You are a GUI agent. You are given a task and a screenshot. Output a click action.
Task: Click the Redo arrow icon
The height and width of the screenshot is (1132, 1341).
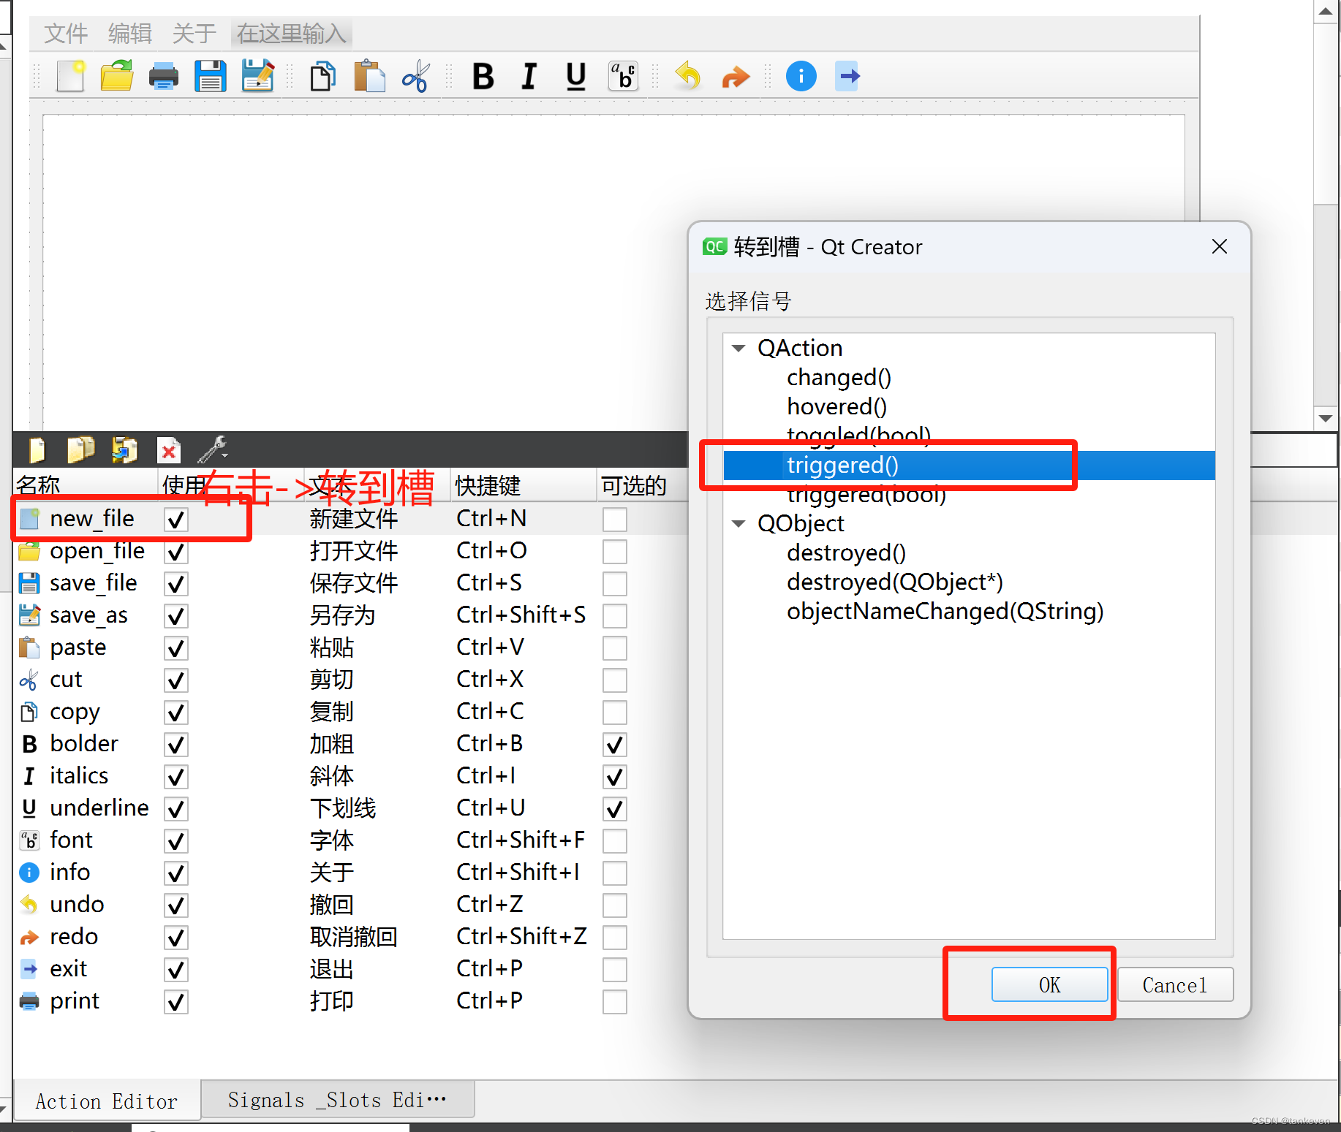click(735, 75)
